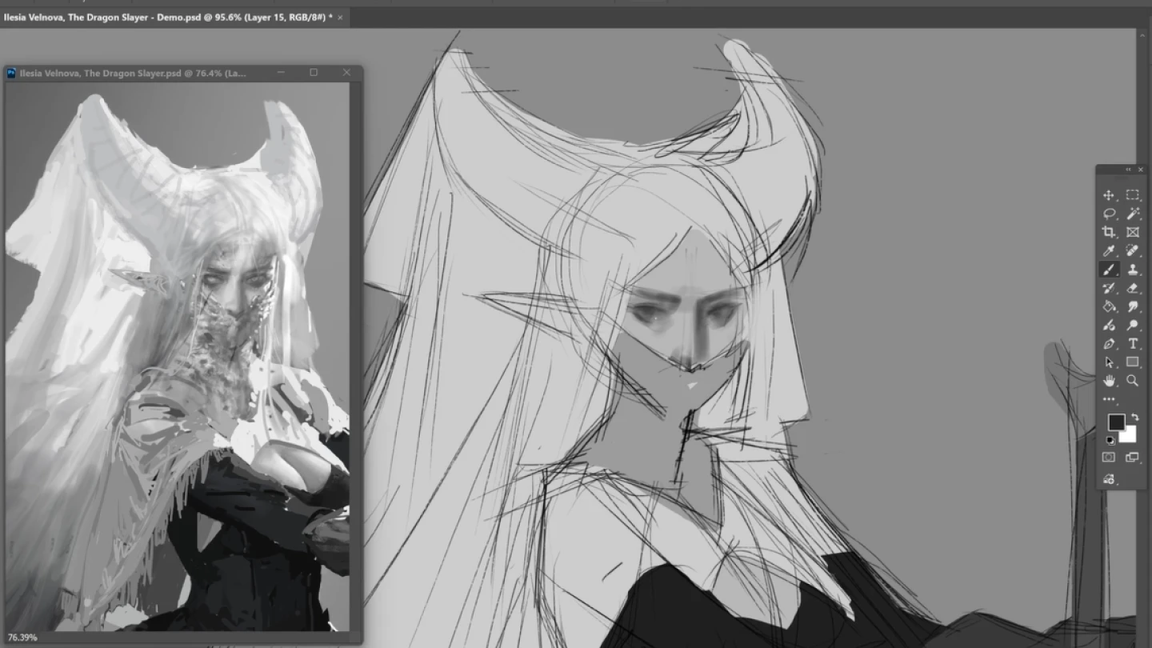
Task: Select the Pen tool
Action: (x=1109, y=343)
